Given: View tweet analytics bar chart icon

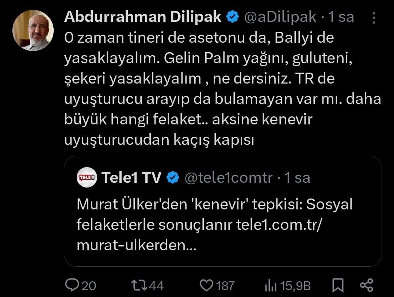Looking at the screenshot, I should (x=271, y=285).
